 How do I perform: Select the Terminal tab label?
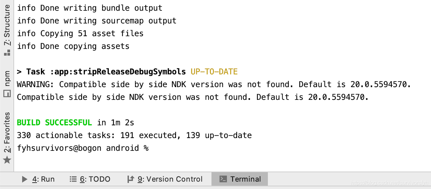point(246,179)
